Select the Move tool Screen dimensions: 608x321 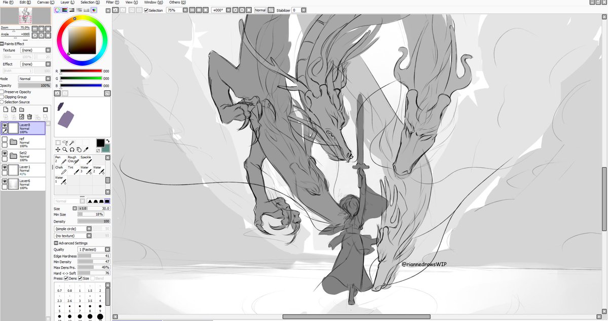58,150
